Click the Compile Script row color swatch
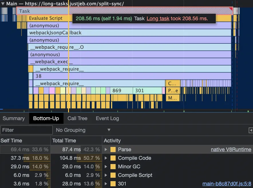 pyautogui.click(x=113, y=175)
